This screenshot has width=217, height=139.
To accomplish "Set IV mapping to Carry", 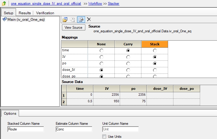I will coord(128,57).
